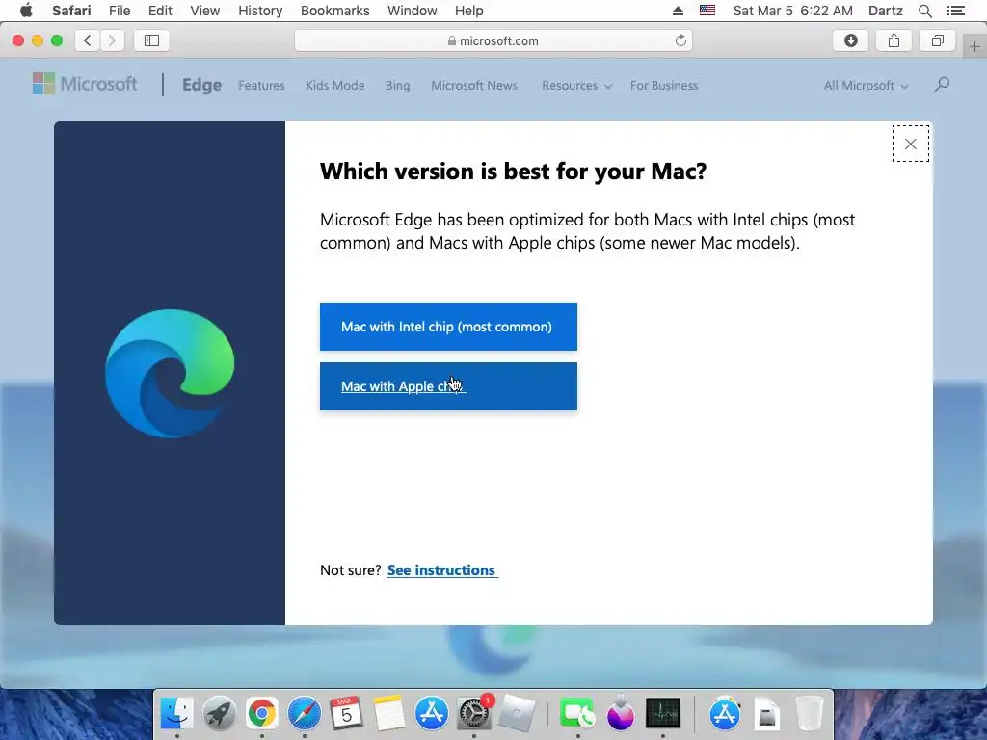Image resolution: width=987 pixels, height=740 pixels.
Task: Open System Preferences from the Dock
Action: pyautogui.click(x=473, y=713)
